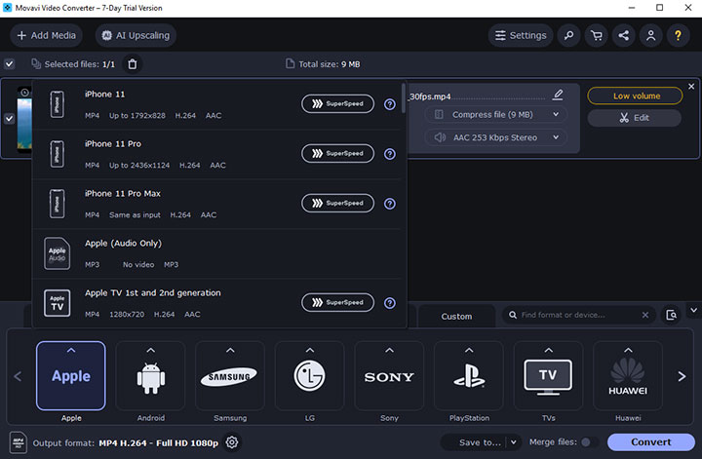Open the Settings menu

tap(521, 35)
